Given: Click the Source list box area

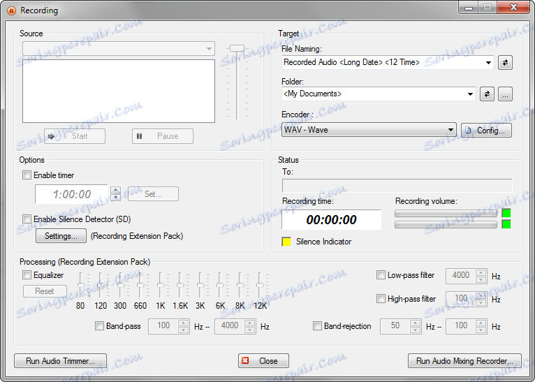Looking at the screenshot, I should (119, 91).
